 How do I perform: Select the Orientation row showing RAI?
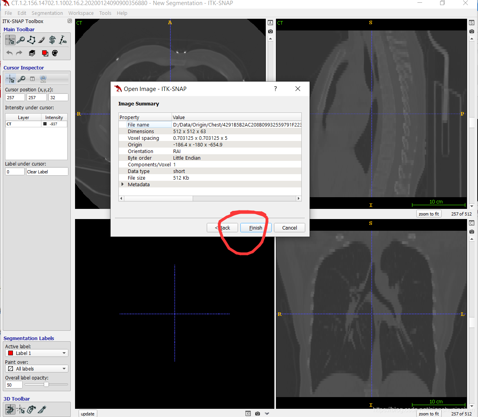210,151
